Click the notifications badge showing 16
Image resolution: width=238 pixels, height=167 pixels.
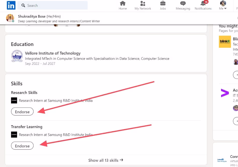(206, 2)
